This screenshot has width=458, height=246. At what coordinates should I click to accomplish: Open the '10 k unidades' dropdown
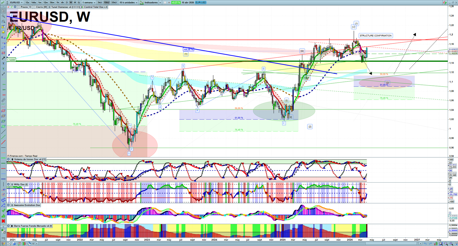[x=128, y=2]
